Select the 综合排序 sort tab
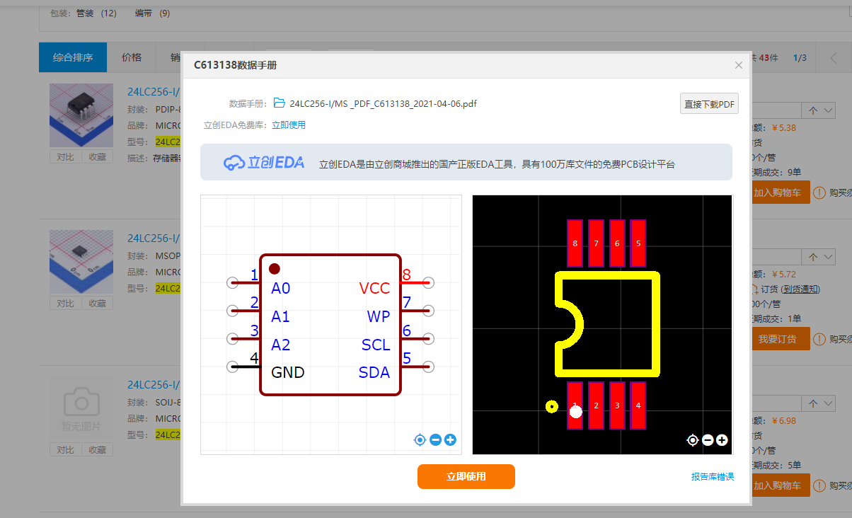Screen dimensions: 852x518 [x=73, y=57]
